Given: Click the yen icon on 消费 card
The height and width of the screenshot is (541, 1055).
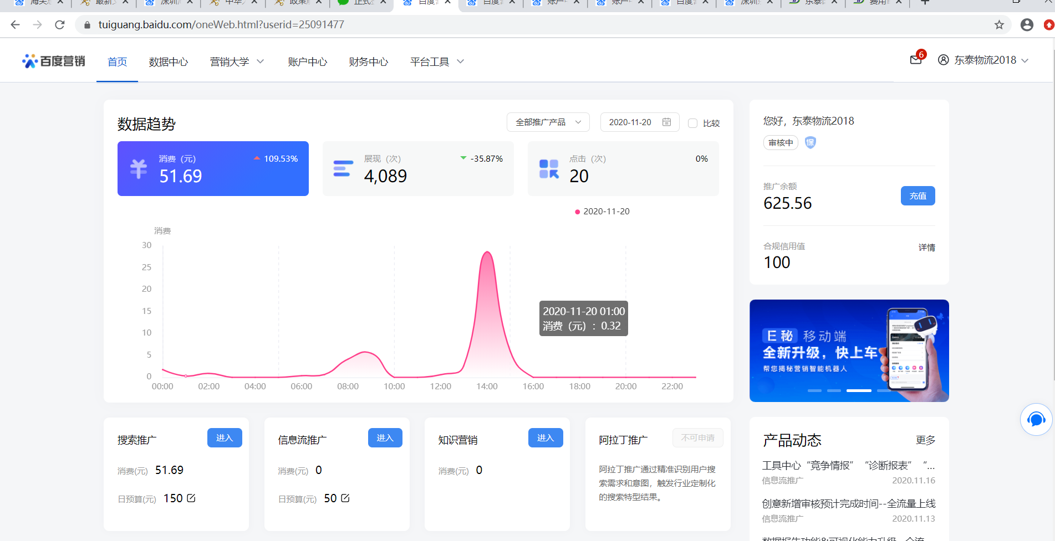Looking at the screenshot, I should [x=139, y=168].
